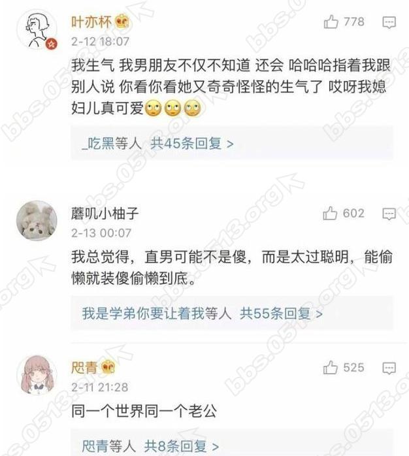Open replier 我是学弟你要让着我 name link
The height and width of the screenshot is (456, 409).
tap(143, 313)
